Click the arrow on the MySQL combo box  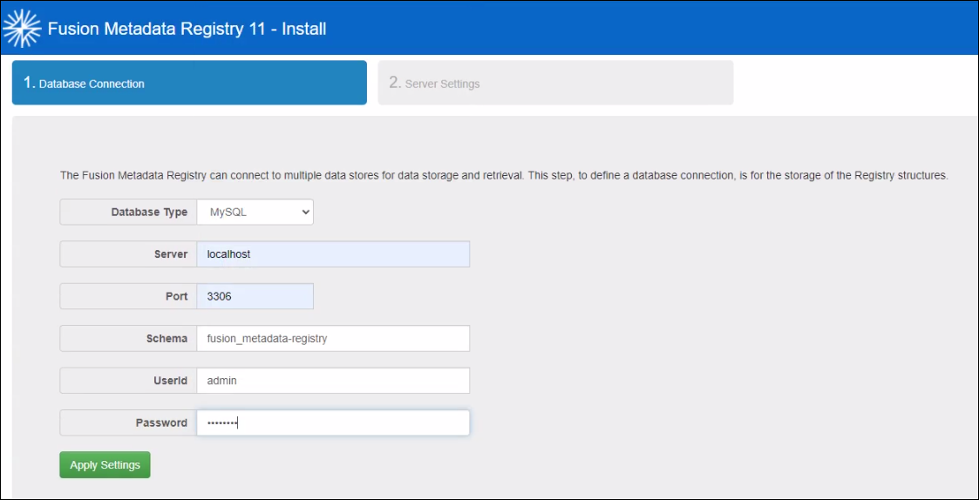coord(304,212)
